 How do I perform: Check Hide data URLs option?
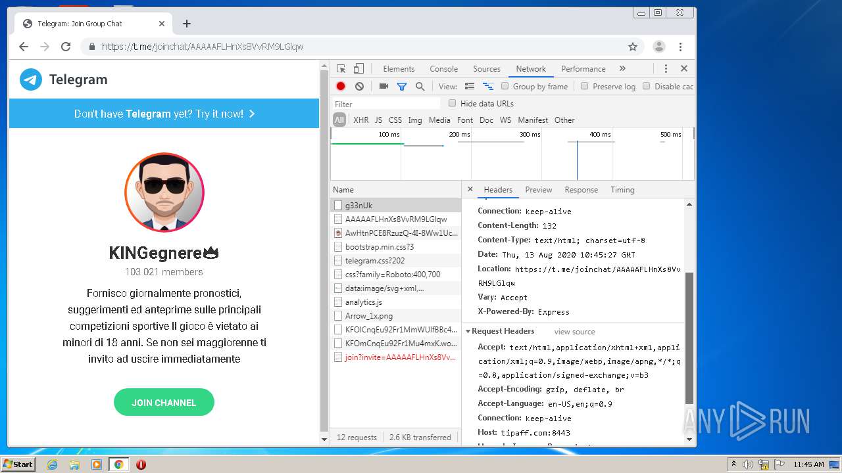click(x=452, y=103)
